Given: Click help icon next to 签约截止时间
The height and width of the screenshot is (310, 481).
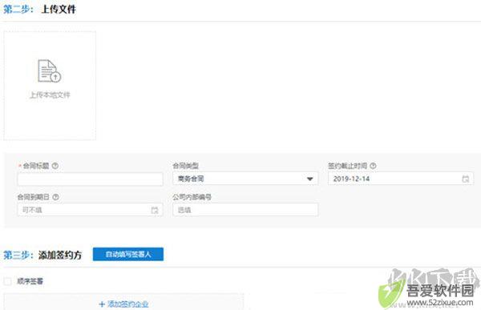Looking at the screenshot, I should pyautogui.click(x=373, y=166).
